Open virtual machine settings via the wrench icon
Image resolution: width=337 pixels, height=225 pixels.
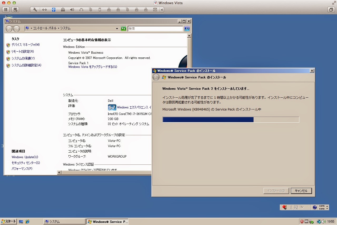click(35, 10)
